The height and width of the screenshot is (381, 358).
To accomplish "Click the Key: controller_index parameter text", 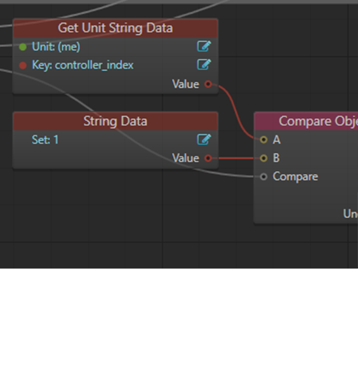I will [x=83, y=65].
